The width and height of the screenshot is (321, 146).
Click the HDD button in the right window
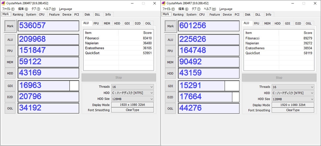point(170,73)
